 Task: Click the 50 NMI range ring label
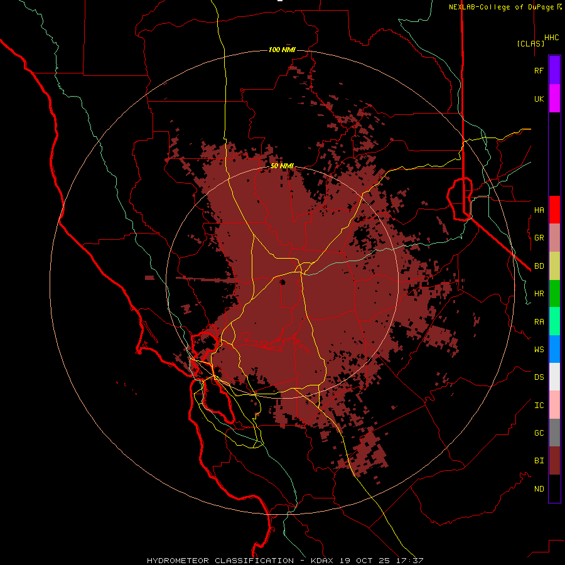(282, 166)
